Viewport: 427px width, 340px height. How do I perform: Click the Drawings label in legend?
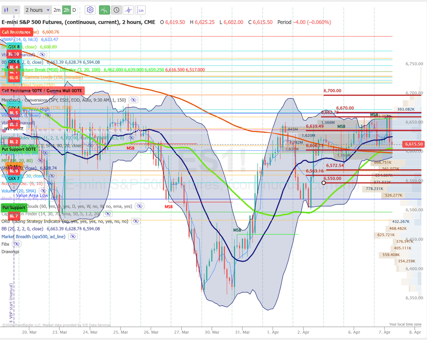pos(10,252)
